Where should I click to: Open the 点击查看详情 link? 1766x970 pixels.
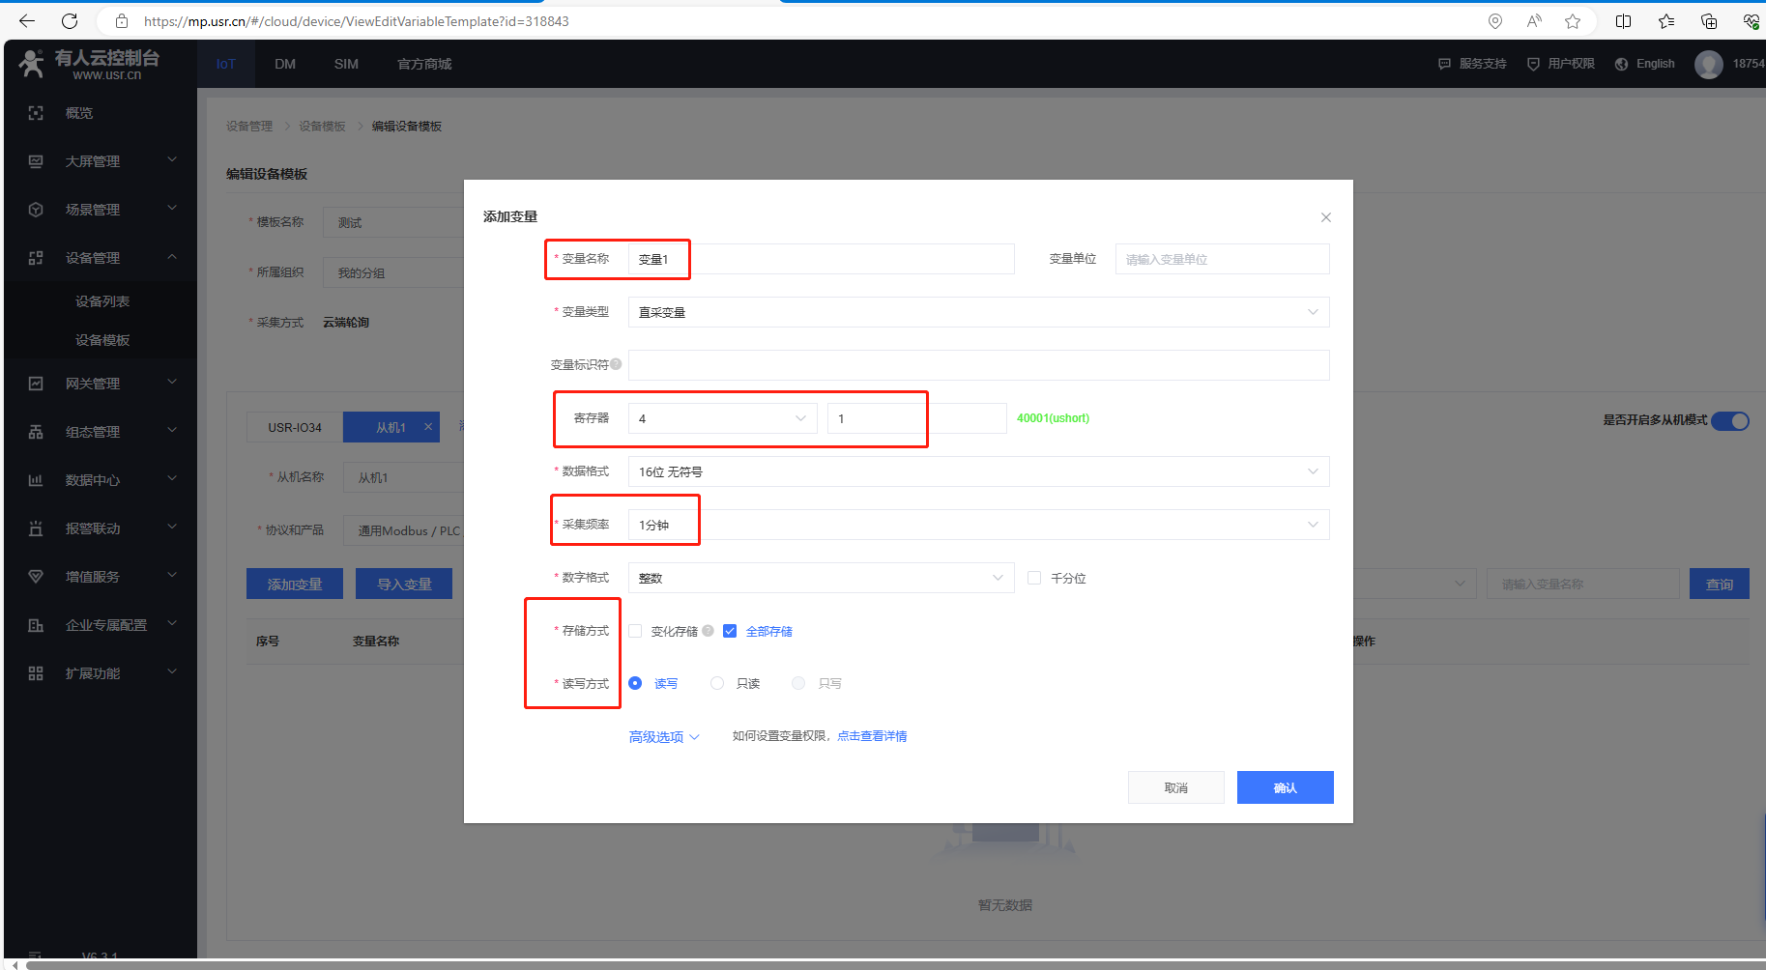(x=872, y=736)
